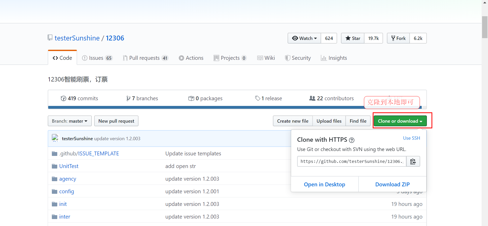Click the language breakdown color bar

(206, 107)
